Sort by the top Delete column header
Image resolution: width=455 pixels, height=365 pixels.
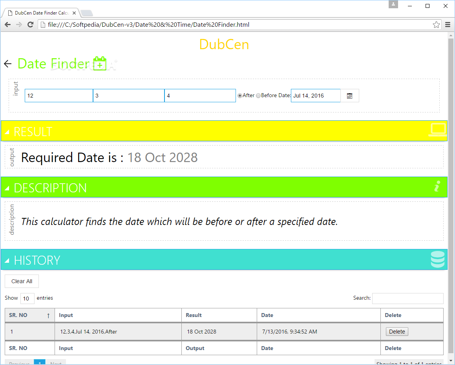(412, 315)
